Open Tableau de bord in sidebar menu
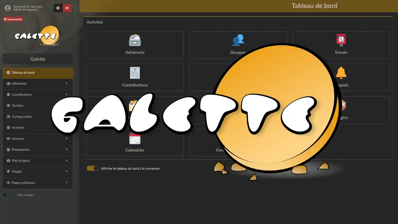The width and height of the screenshot is (398, 224). click(38, 73)
